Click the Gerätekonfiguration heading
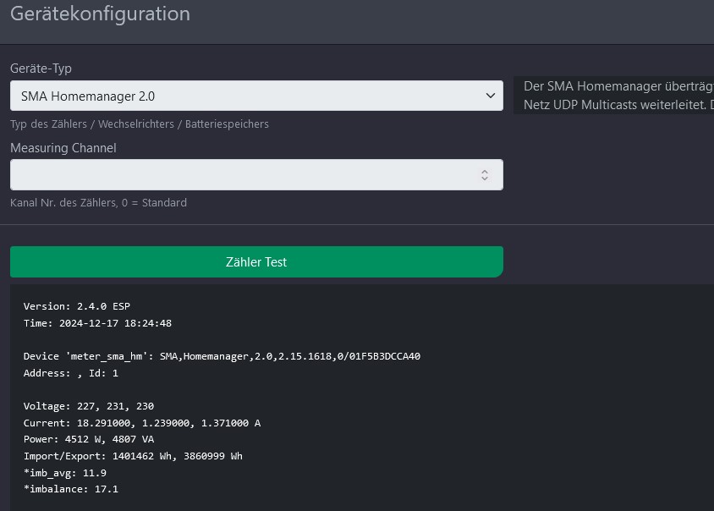The image size is (714, 511). click(100, 14)
